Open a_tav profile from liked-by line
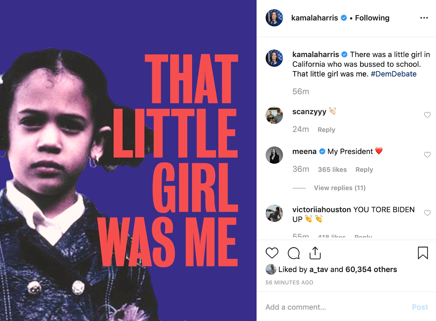436x321 pixels. (319, 270)
